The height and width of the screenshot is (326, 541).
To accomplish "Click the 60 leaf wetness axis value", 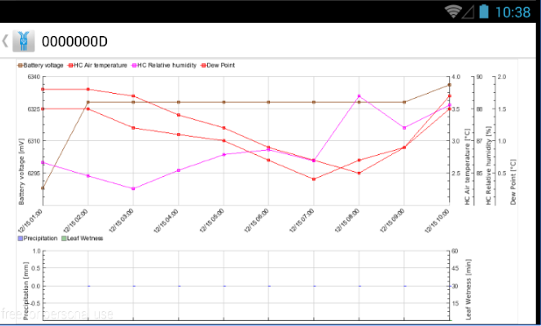I will (x=455, y=252).
